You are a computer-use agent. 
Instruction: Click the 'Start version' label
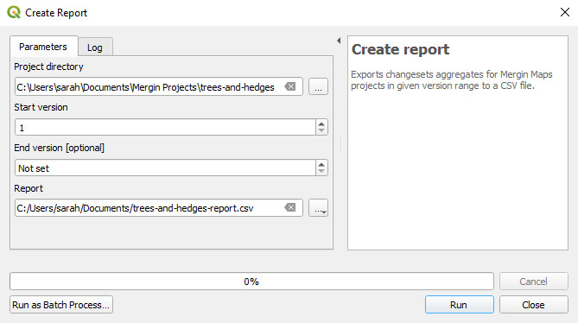coord(41,107)
